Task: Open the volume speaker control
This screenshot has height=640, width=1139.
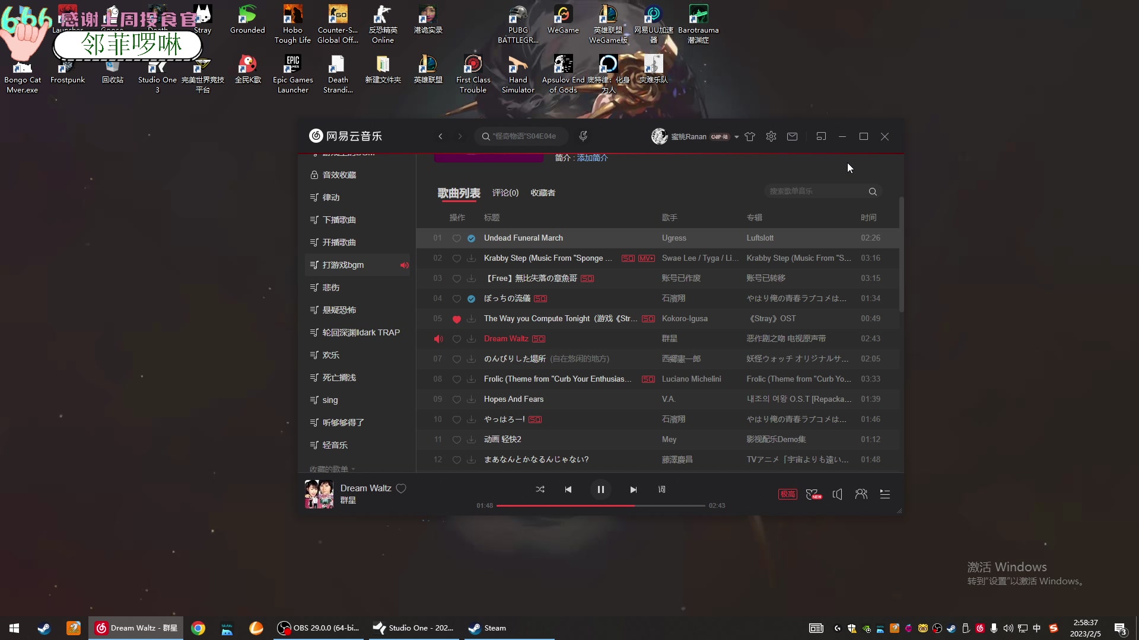Action: click(x=837, y=494)
